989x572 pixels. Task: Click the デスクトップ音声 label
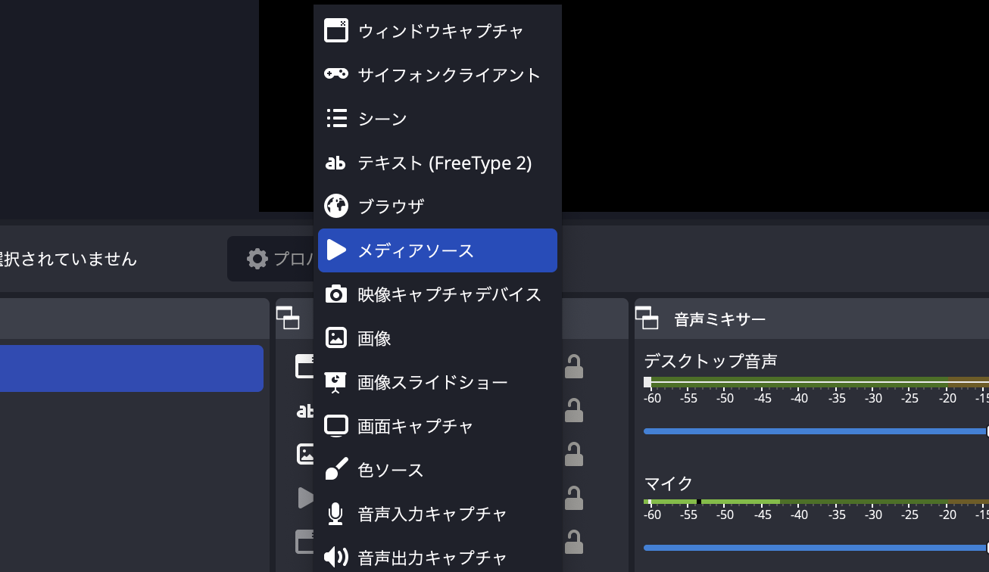point(710,361)
